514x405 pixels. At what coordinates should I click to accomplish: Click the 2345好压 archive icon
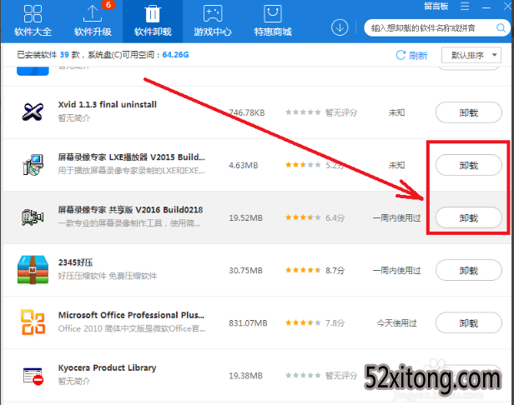pyautogui.click(x=33, y=270)
